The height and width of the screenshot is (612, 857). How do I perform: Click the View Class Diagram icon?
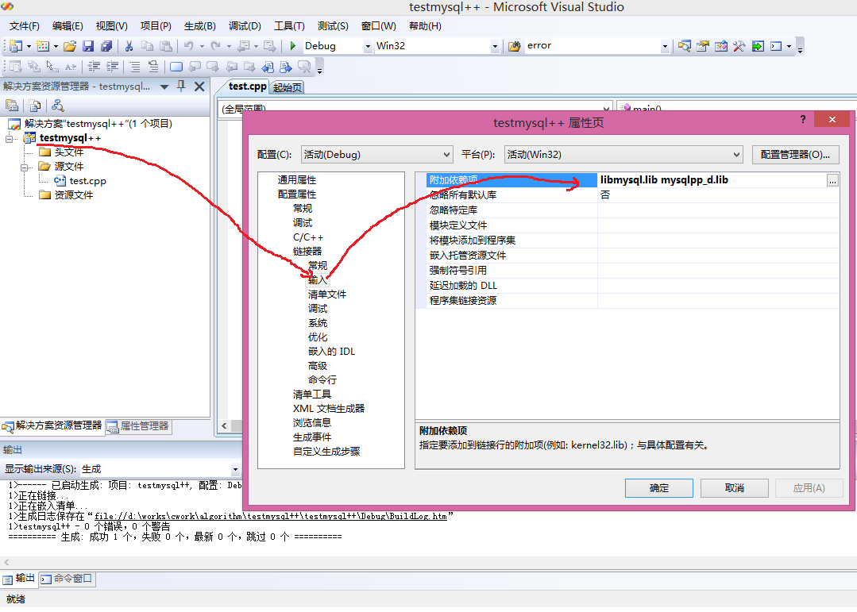tap(57, 106)
